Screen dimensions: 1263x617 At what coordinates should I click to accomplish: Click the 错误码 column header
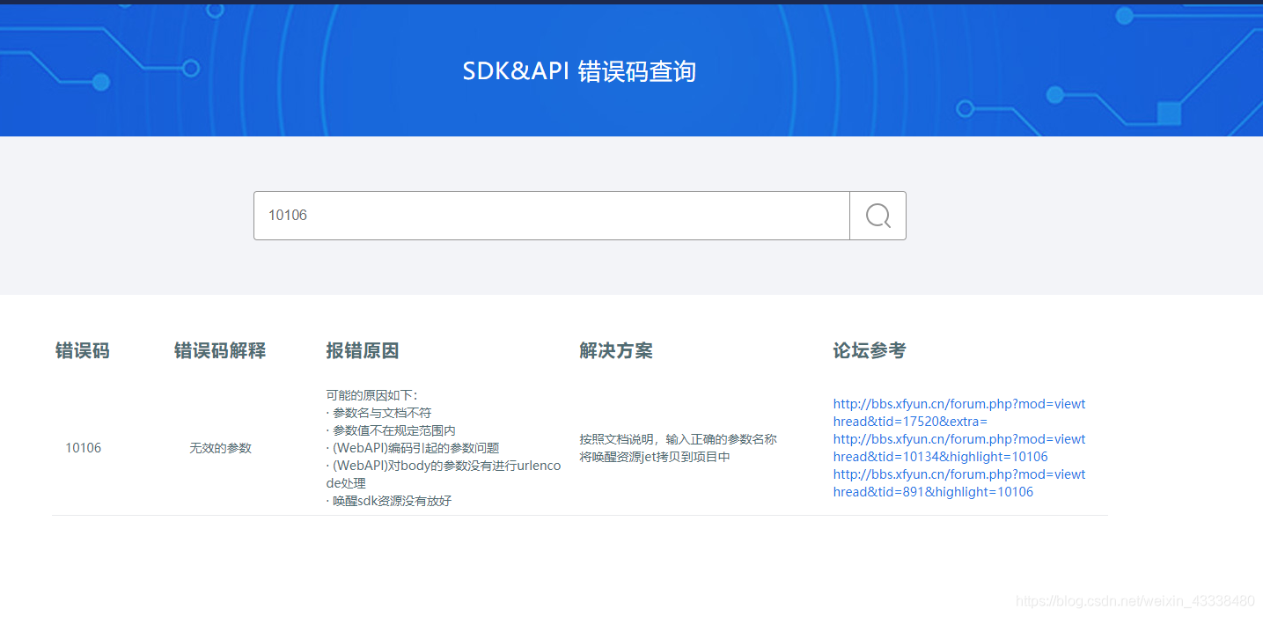pos(82,350)
